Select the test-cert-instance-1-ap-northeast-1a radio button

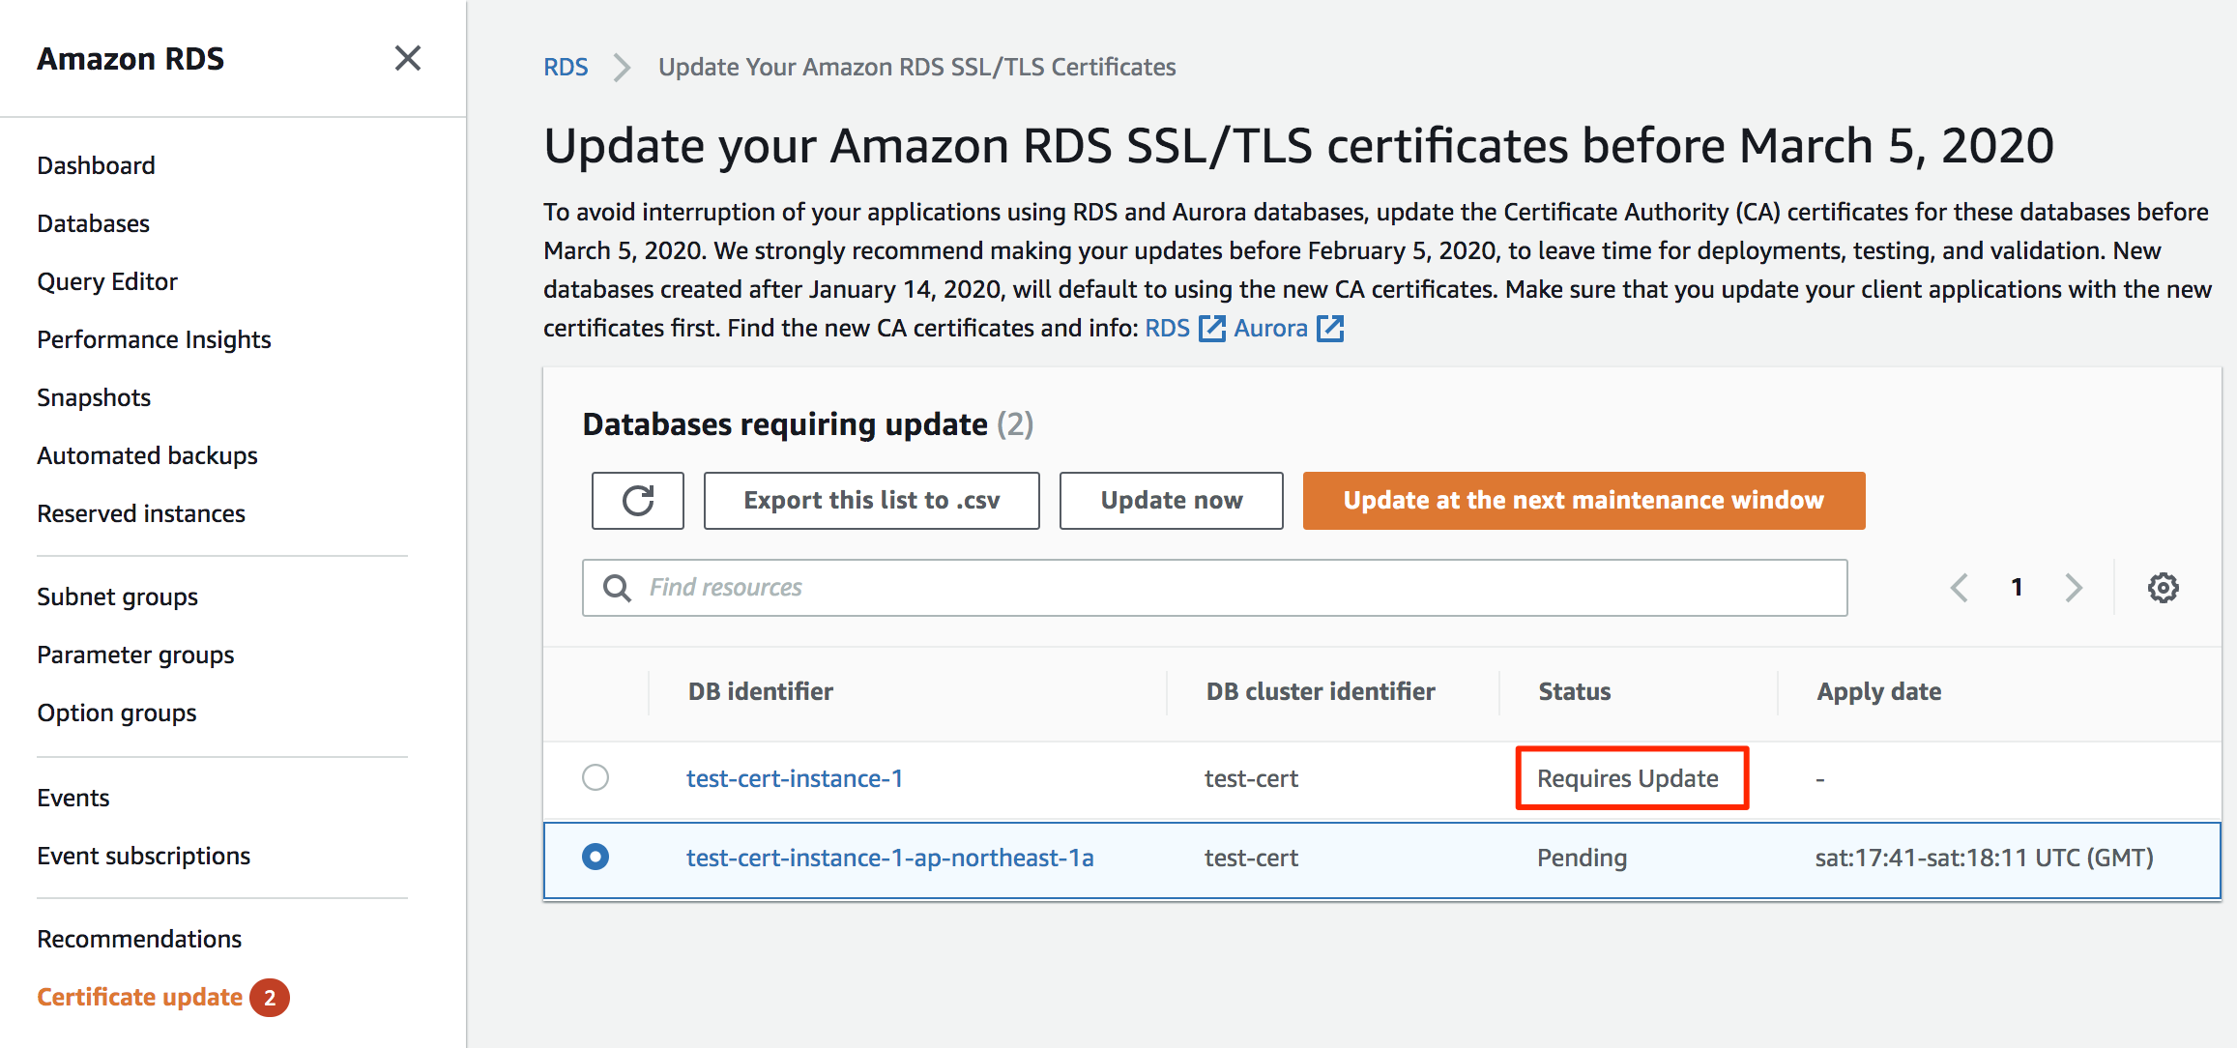pos(596,857)
